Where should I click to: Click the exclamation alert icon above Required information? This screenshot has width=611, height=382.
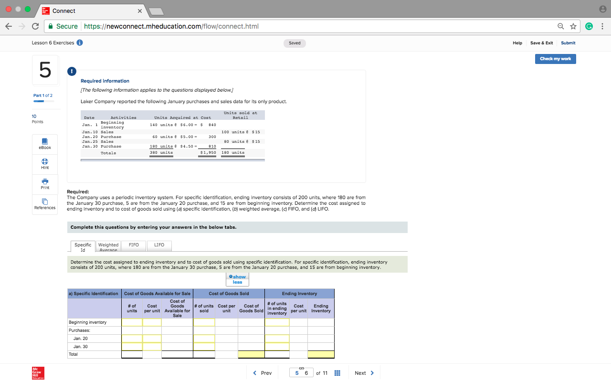(x=72, y=71)
